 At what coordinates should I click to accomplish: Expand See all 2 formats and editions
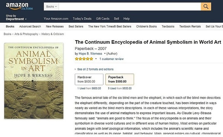(94, 69)
